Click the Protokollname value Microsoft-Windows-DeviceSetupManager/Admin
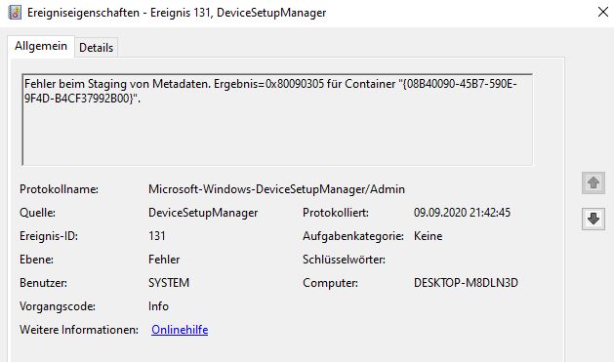This screenshot has height=362, width=614. 276,189
